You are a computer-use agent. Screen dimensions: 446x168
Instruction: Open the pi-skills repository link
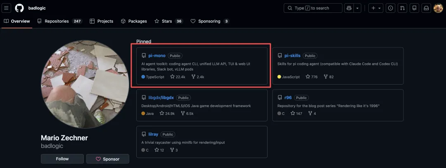coord(292,56)
